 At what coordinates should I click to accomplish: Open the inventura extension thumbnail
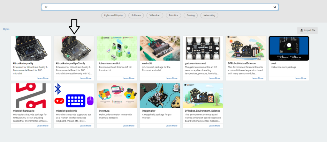coord(117,96)
